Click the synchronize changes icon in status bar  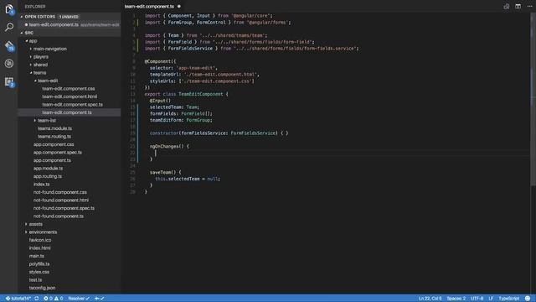coord(37,299)
